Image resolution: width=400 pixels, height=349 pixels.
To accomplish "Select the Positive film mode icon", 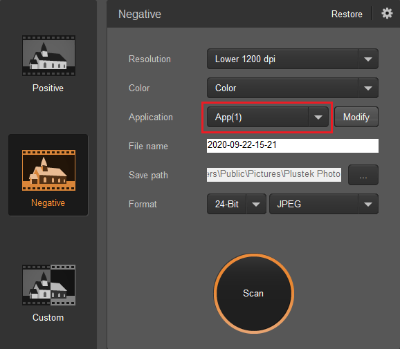I will (x=48, y=55).
